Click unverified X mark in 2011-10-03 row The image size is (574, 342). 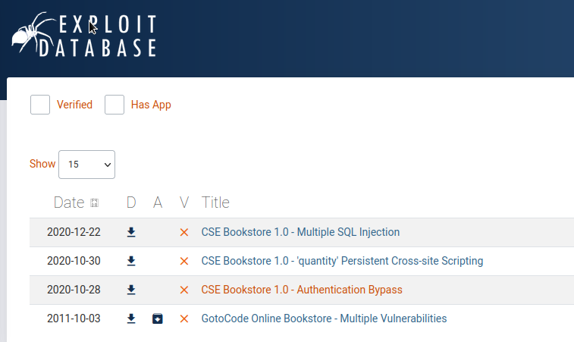(184, 319)
